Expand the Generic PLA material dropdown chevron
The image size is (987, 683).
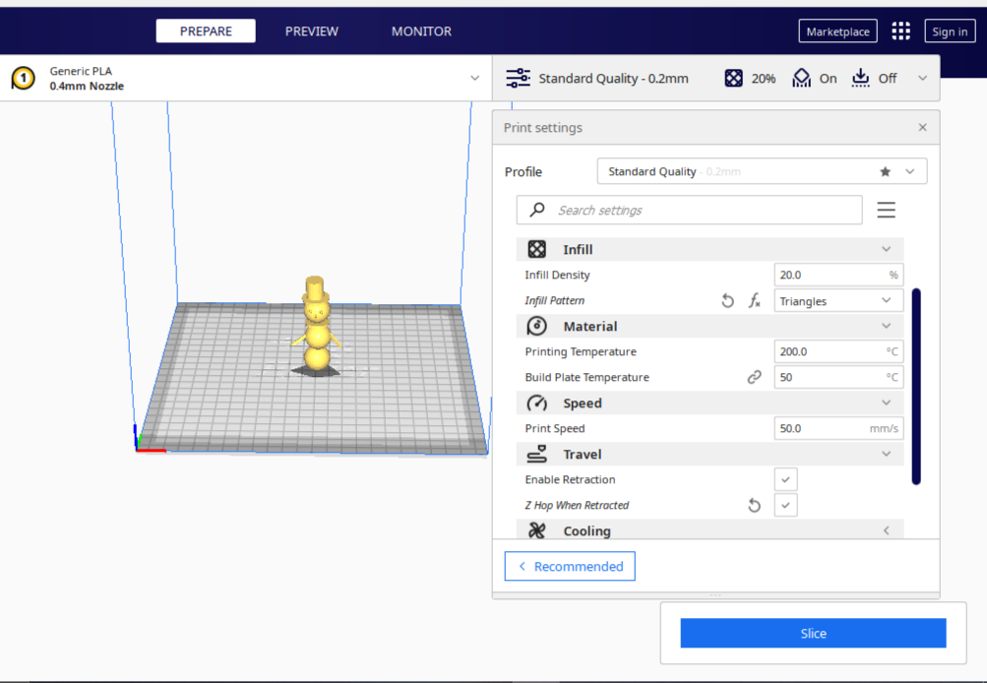[x=474, y=78]
